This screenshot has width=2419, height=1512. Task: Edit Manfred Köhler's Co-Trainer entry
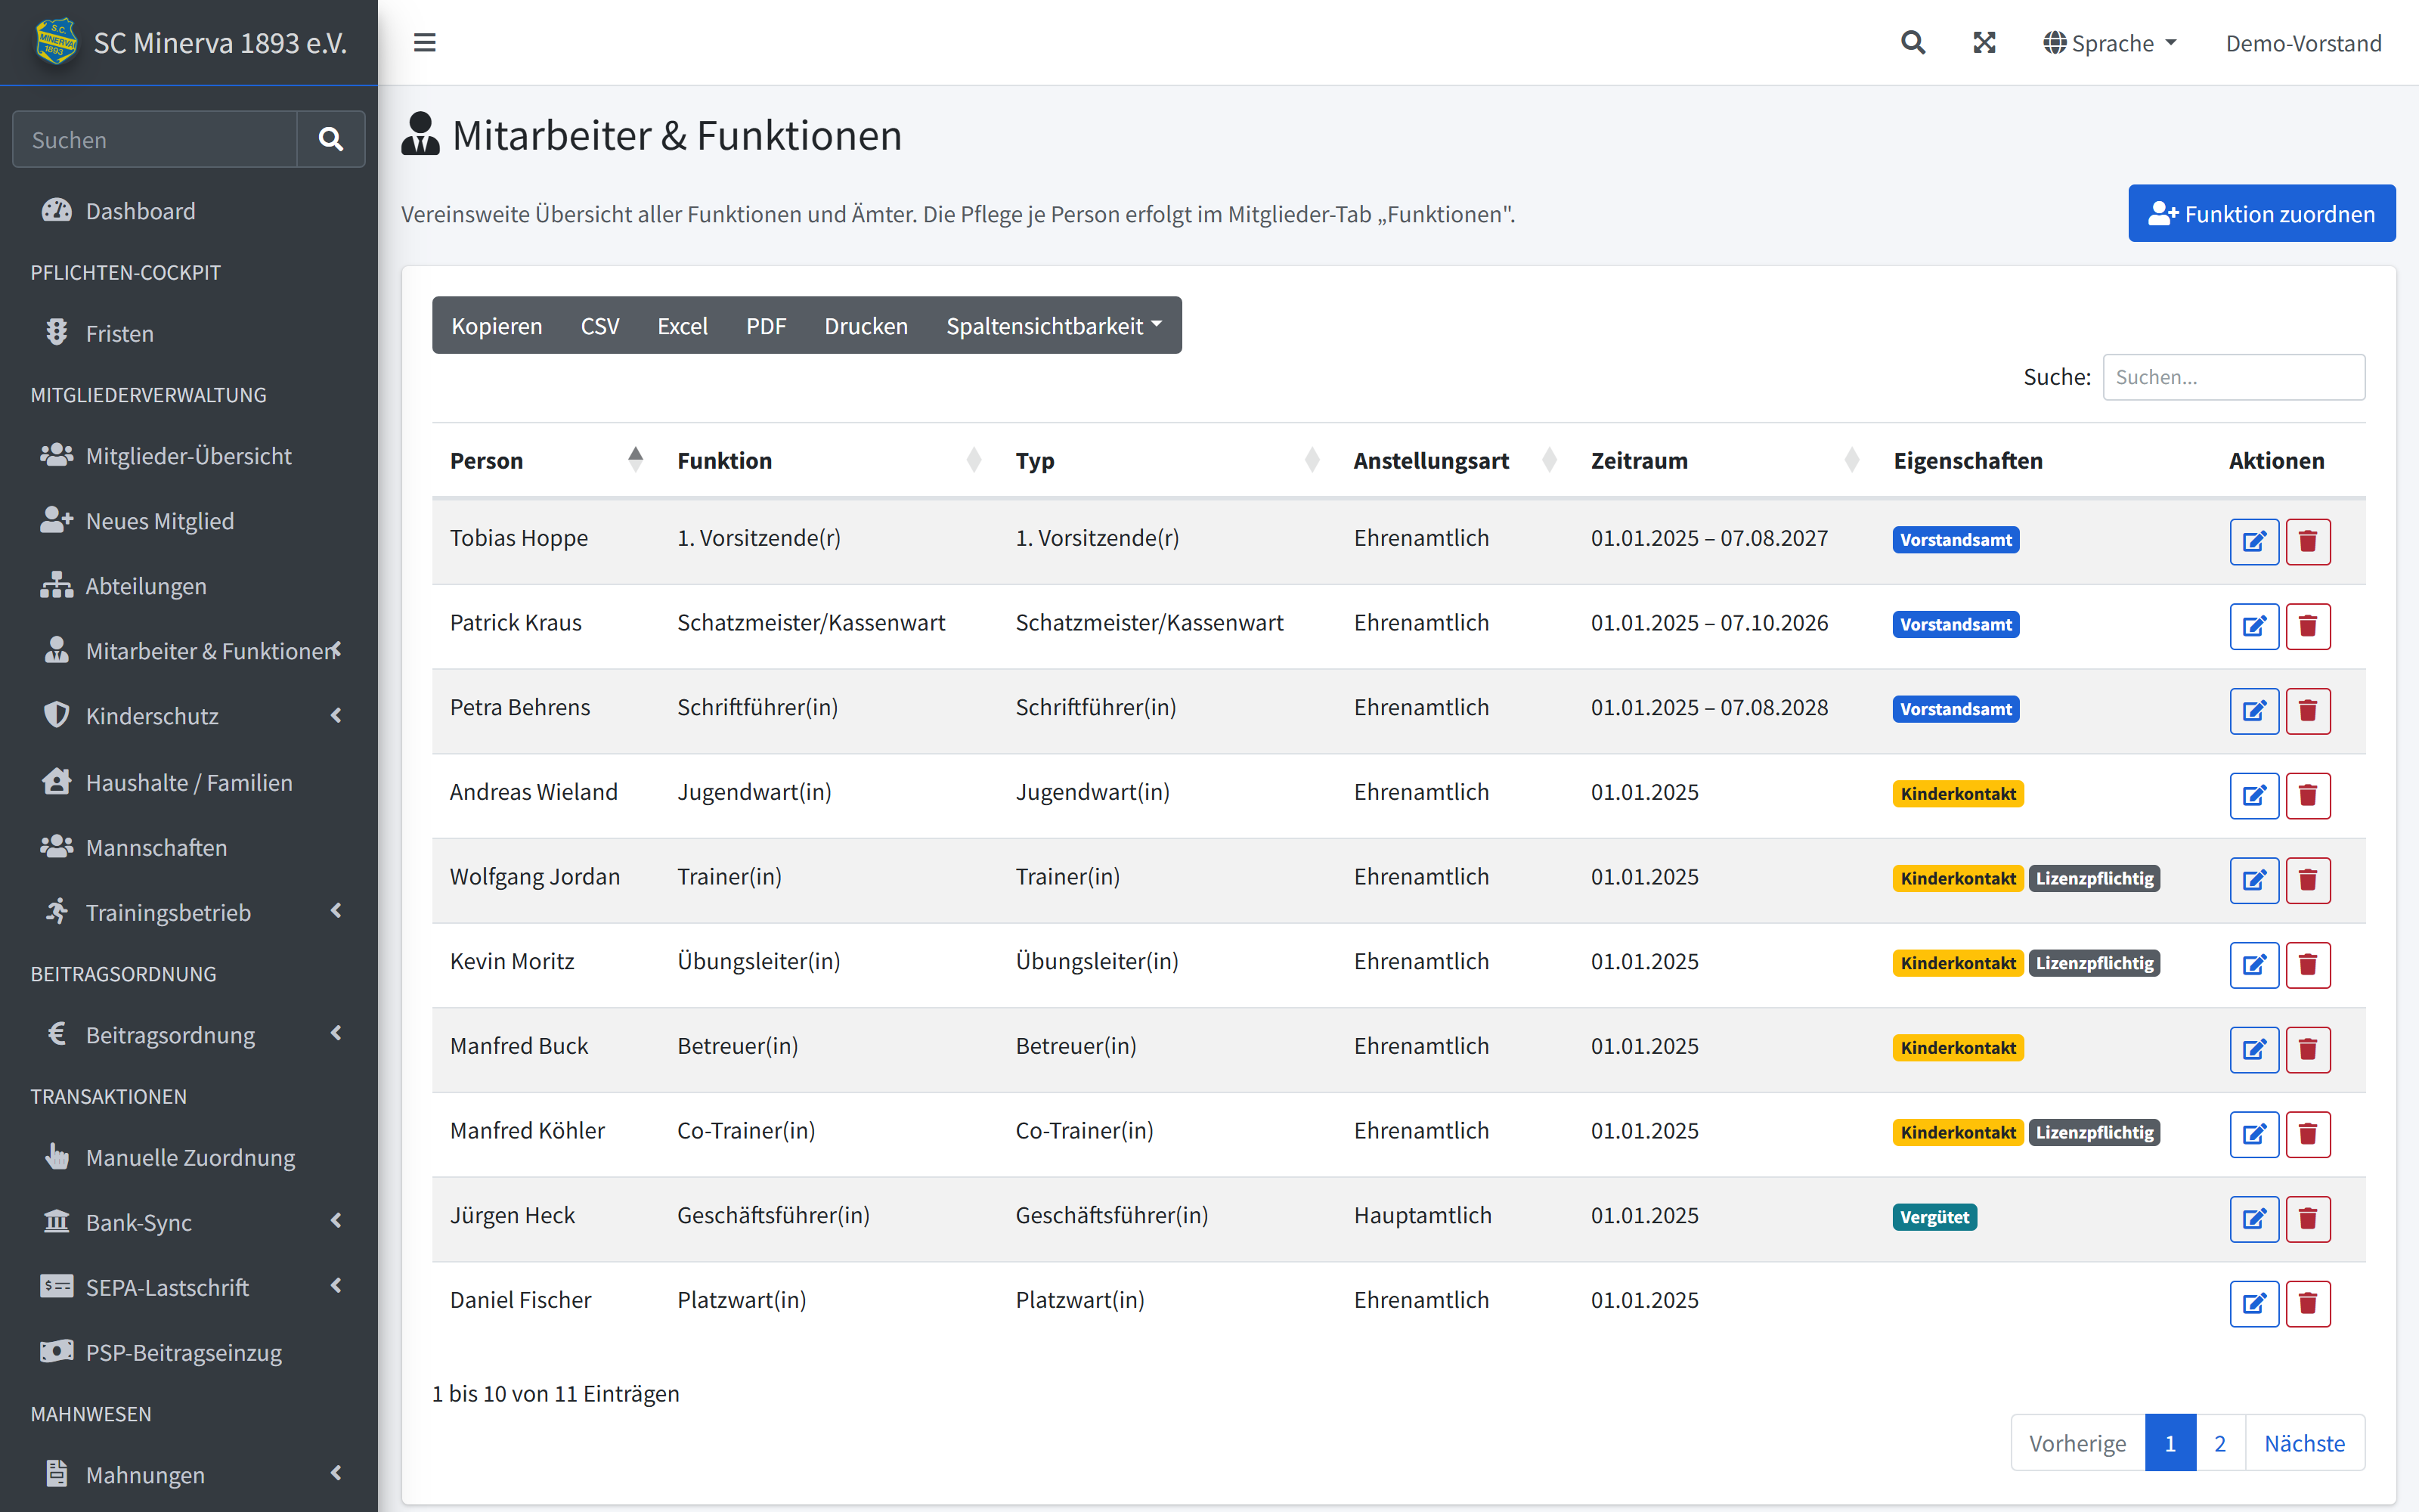point(2254,1134)
